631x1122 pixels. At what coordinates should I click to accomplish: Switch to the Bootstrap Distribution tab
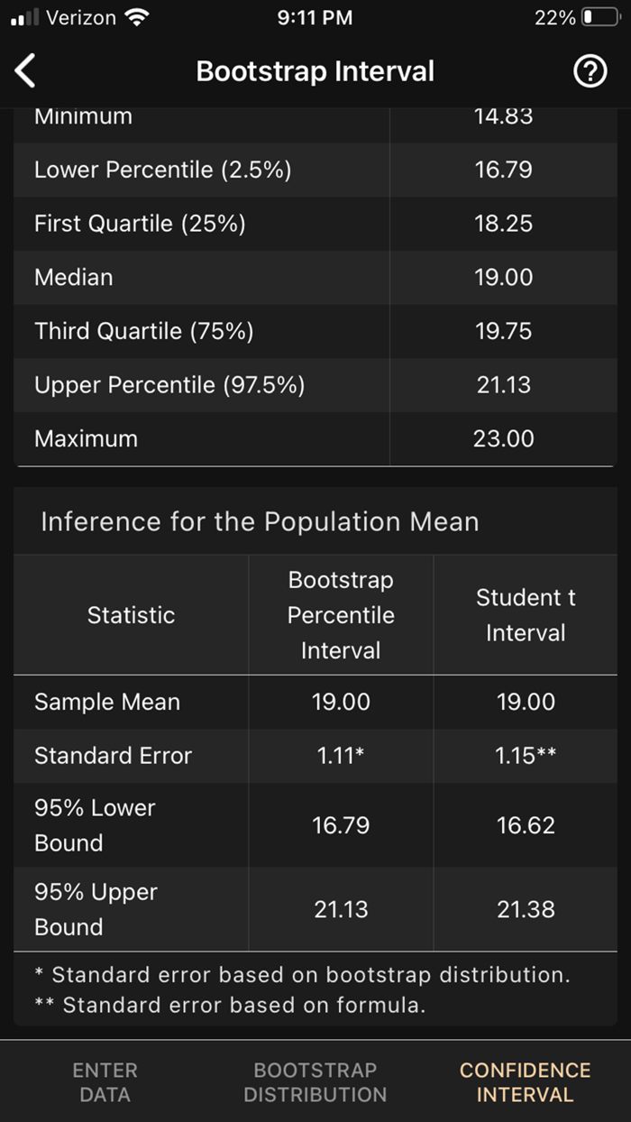click(x=315, y=1081)
